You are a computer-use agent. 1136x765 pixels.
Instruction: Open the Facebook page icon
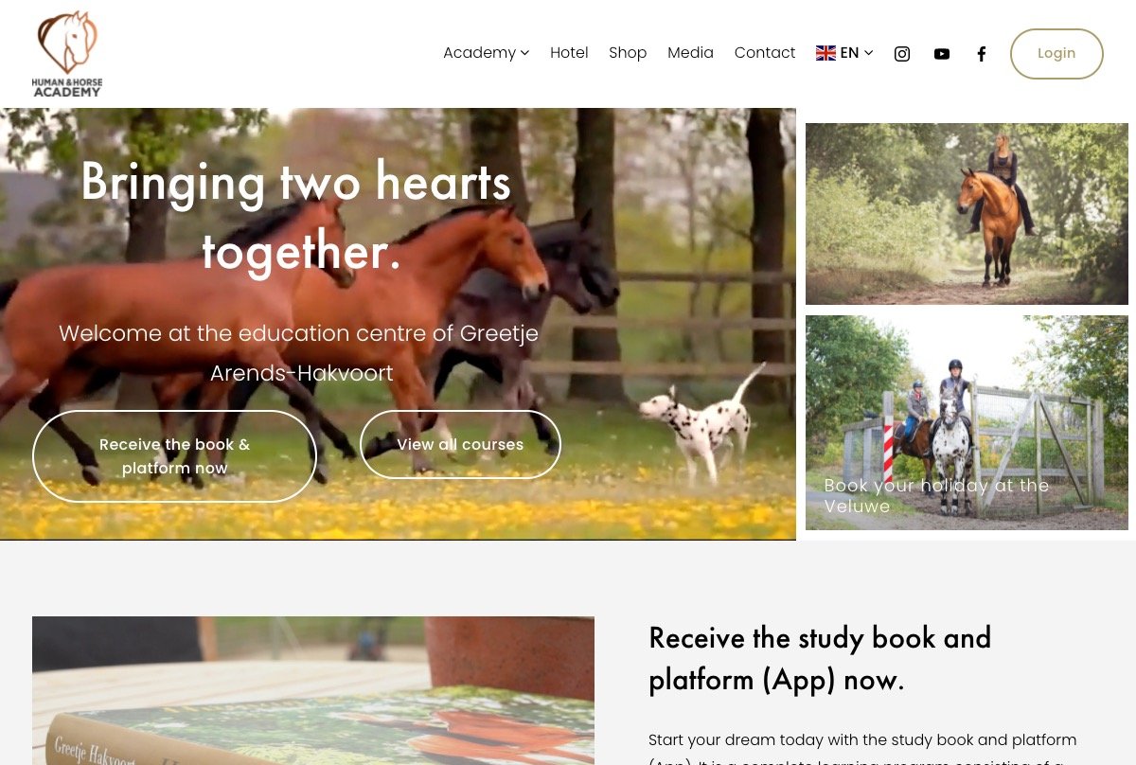[982, 54]
